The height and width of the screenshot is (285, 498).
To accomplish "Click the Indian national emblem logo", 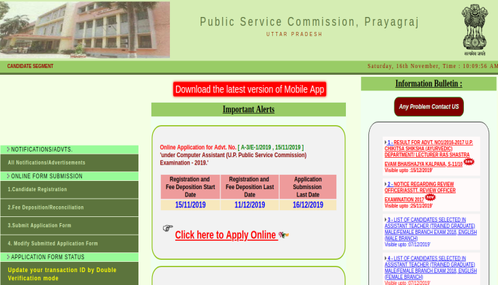I will [x=475, y=30].
